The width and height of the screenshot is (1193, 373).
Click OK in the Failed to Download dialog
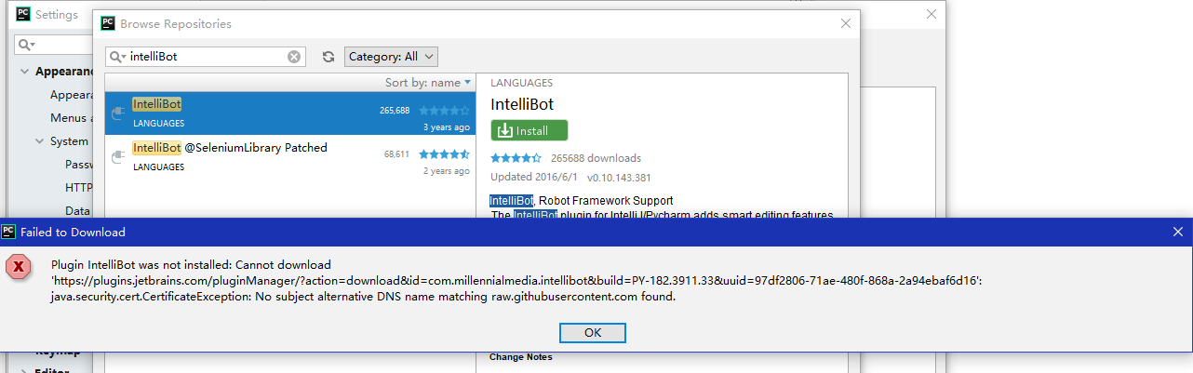tap(593, 332)
